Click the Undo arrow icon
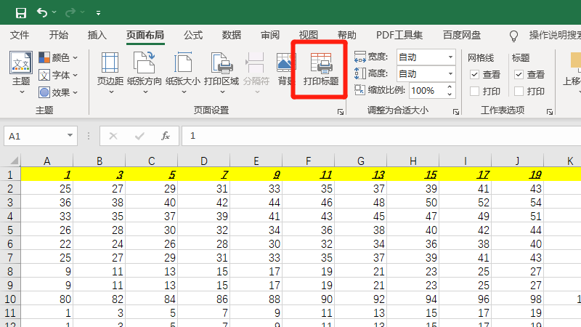 (x=42, y=12)
